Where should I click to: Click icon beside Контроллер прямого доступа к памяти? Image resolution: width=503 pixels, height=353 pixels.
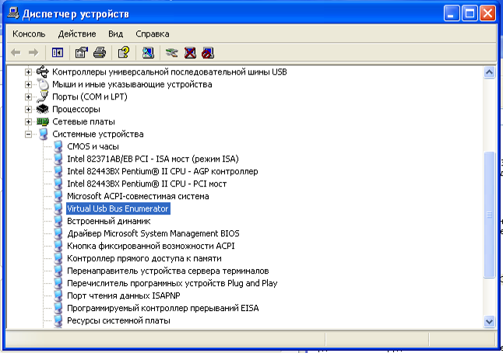pos(58,258)
